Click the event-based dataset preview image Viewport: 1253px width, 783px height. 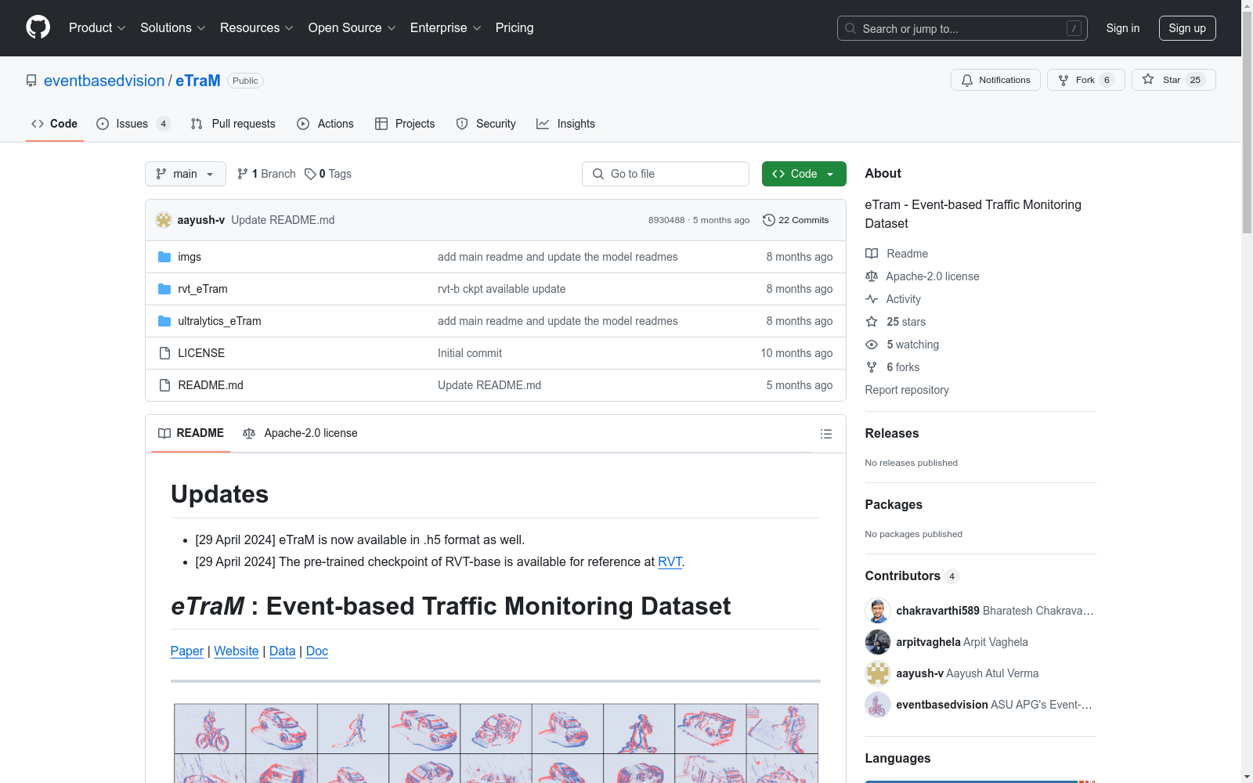496,742
